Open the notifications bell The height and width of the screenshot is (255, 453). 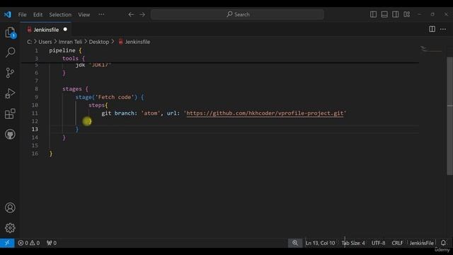tap(443, 242)
